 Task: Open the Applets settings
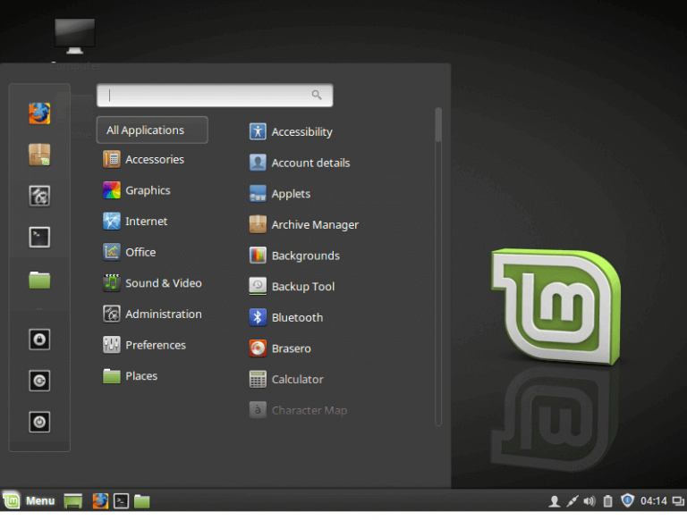click(280, 194)
